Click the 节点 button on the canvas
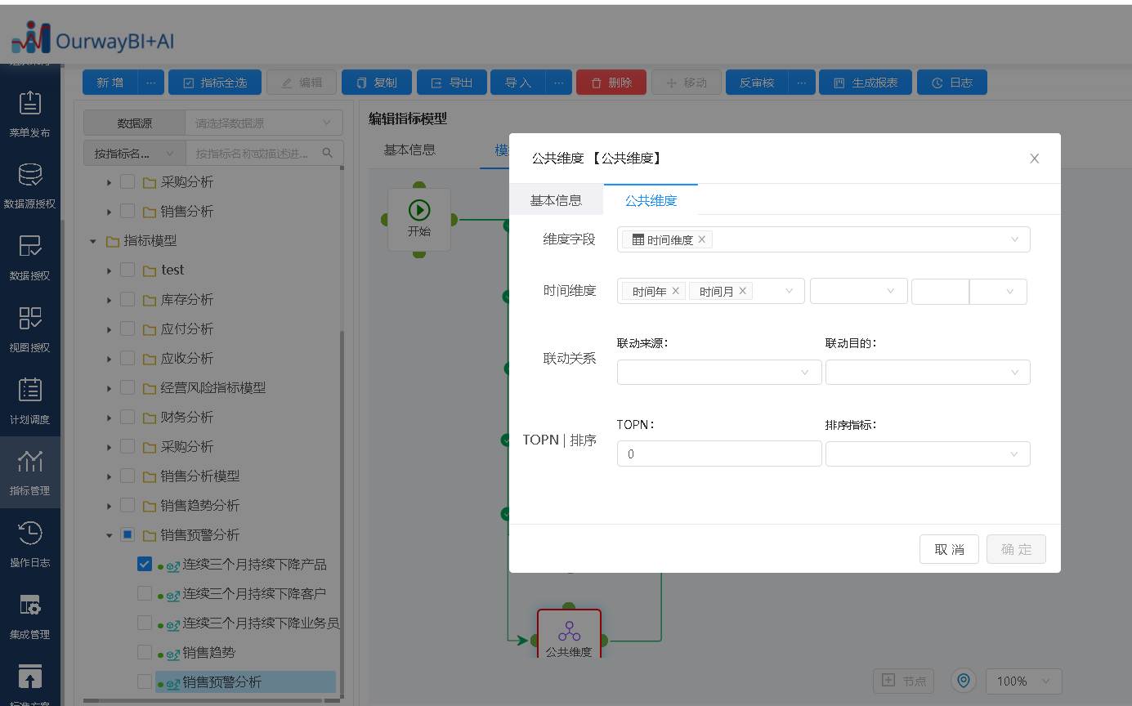Image resolution: width=1132 pixels, height=706 pixels. coord(904,681)
